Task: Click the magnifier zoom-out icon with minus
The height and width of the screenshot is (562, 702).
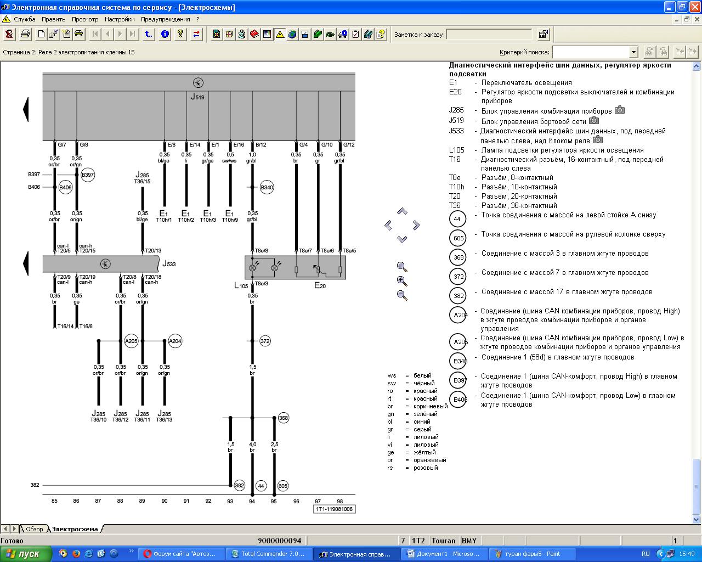Action: pos(402,295)
